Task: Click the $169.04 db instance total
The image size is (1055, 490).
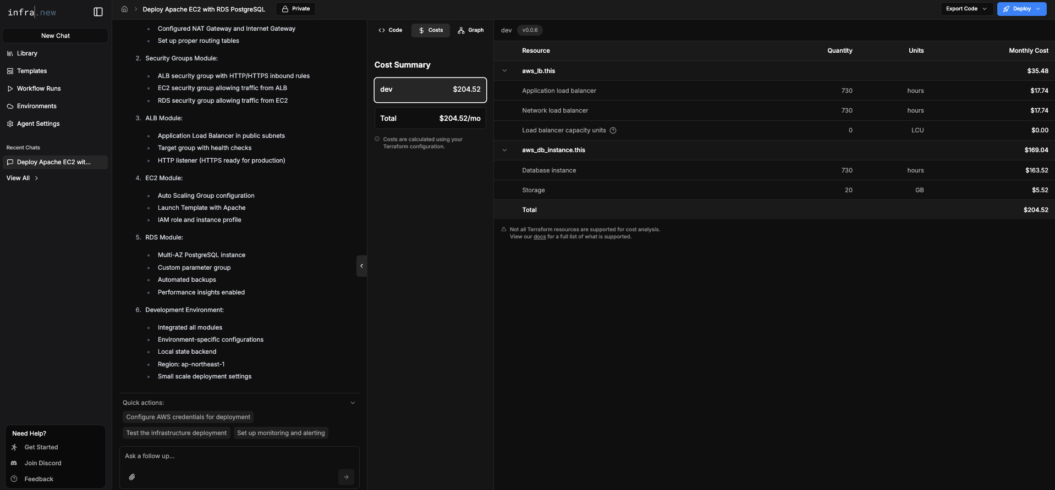Action: [x=1036, y=150]
